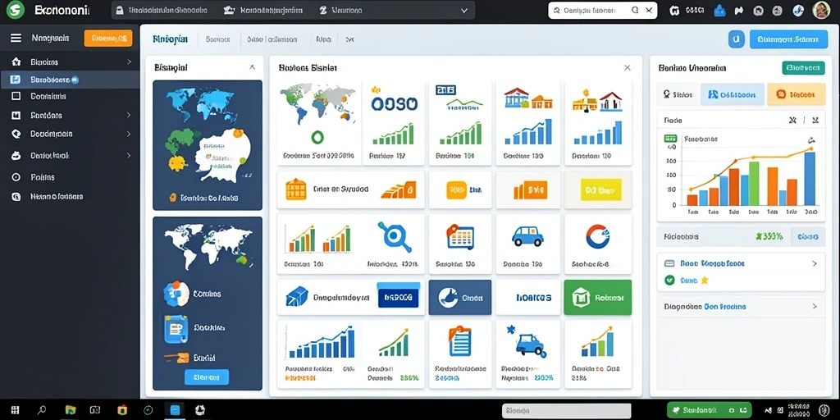Viewport: 840px width, 420px height.
Task: Open the clipboard document icon tile
Action: 460,341
